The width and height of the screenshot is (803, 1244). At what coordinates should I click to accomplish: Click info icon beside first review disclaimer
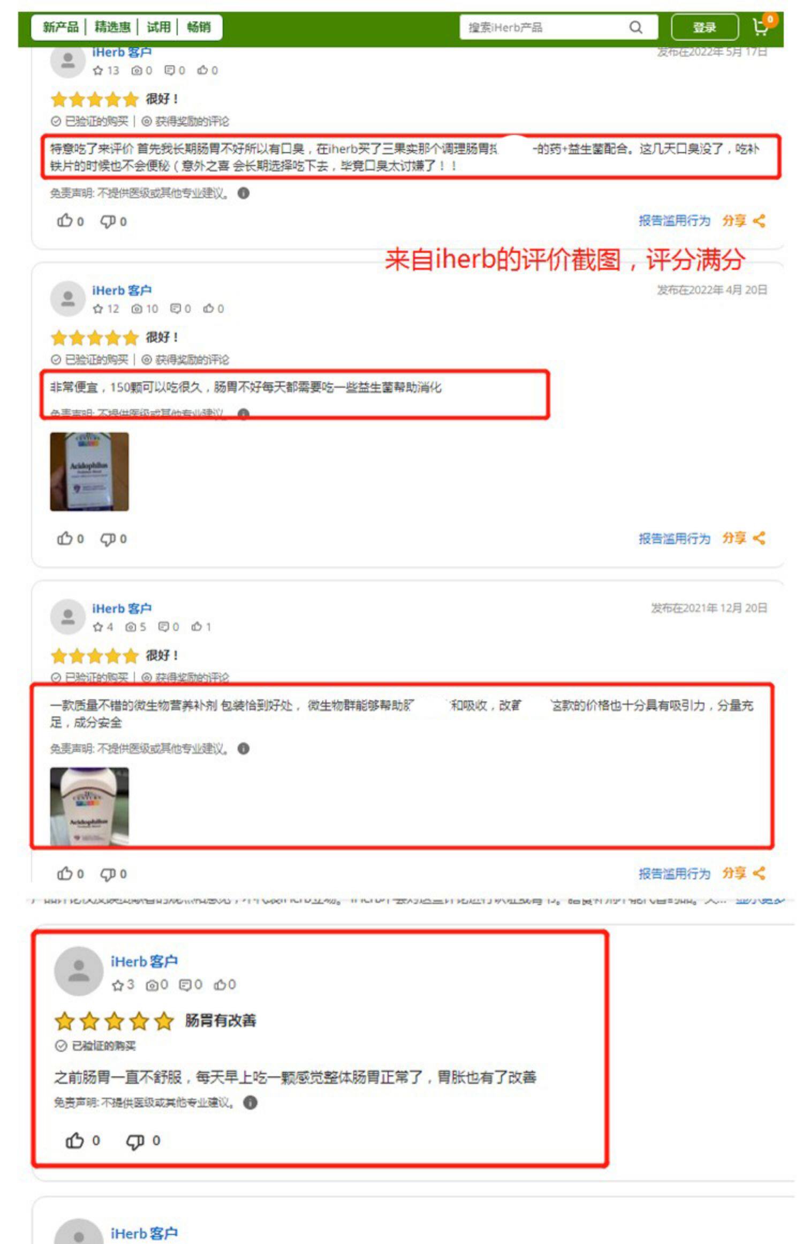coord(244,193)
